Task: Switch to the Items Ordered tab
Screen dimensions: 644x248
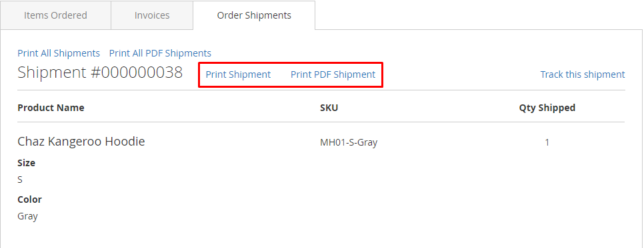Action: tap(55, 15)
